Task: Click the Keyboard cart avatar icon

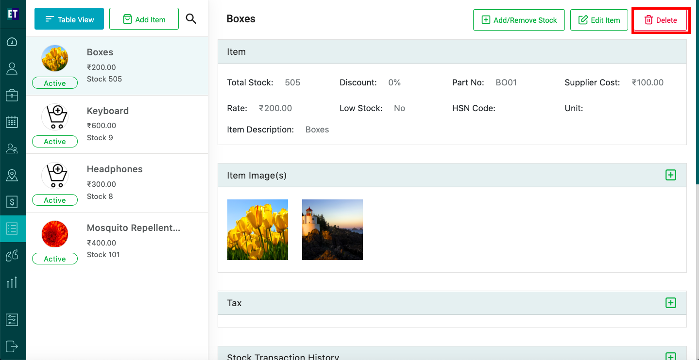Action: tap(55, 117)
